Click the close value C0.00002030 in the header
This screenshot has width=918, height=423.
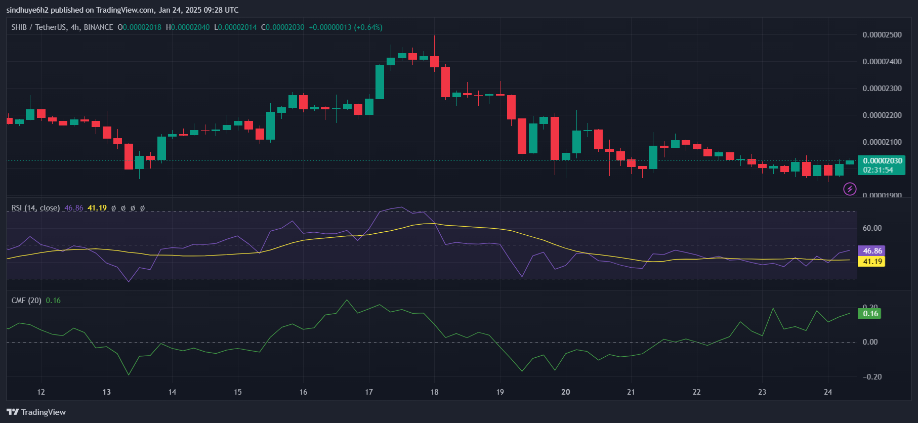click(x=283, y=27)
